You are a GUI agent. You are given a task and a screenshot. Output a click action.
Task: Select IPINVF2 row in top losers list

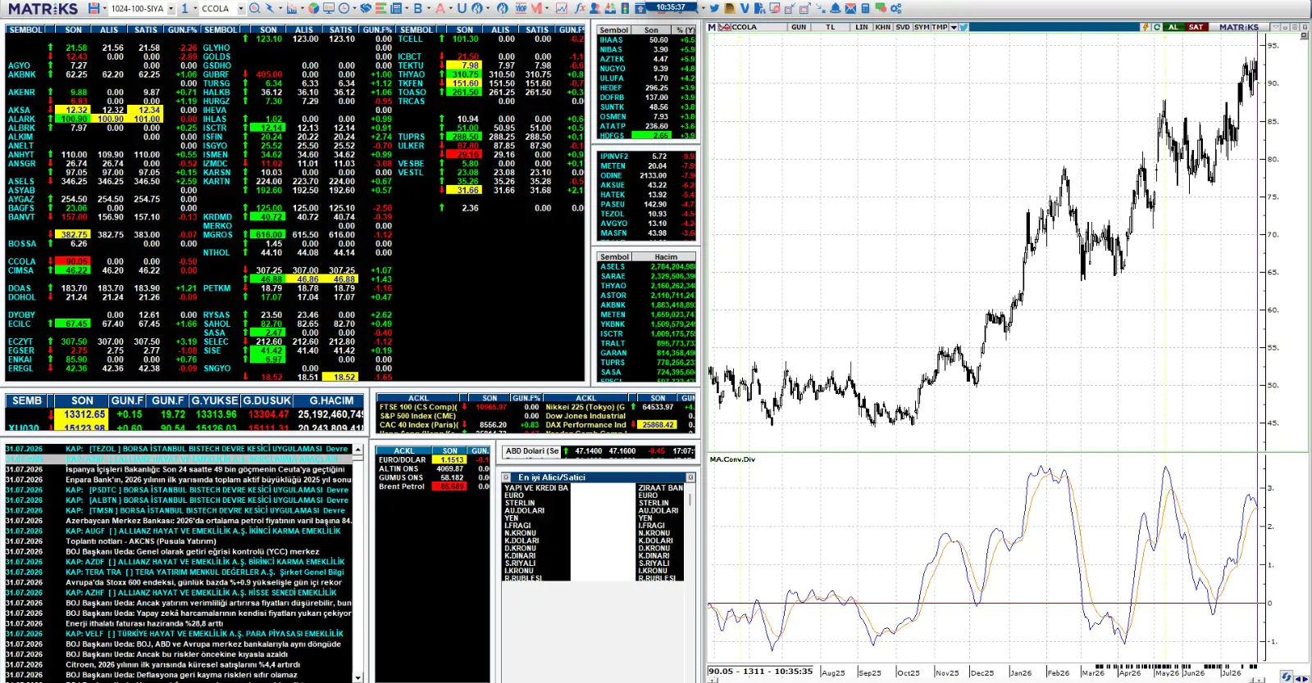point(646,156)
